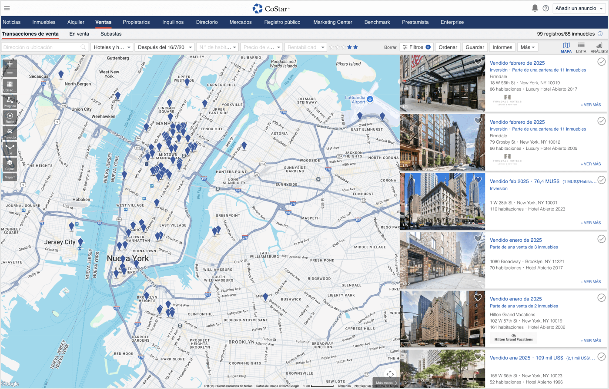Tick the 1 W 28th St listing checkmark
This screenshot has width=609, height=389.
[x=601, y=180]
